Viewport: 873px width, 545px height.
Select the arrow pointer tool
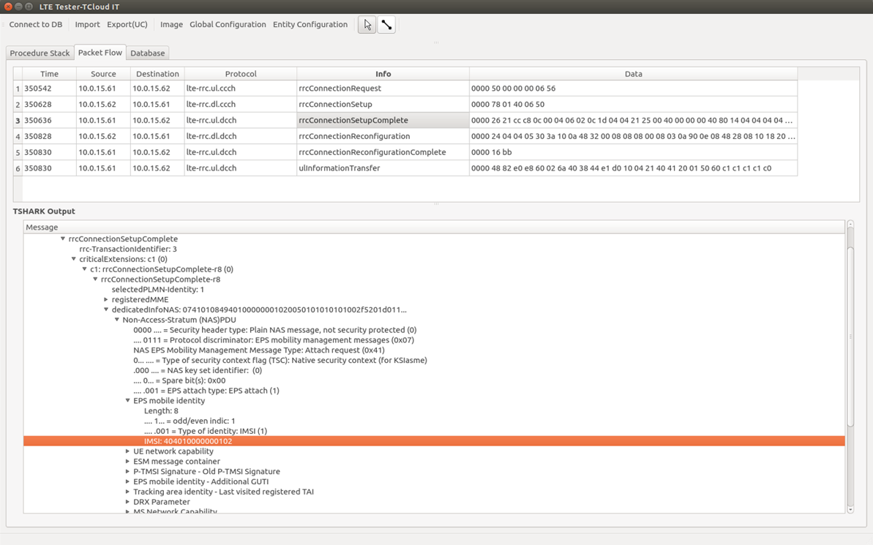point(367,25)
